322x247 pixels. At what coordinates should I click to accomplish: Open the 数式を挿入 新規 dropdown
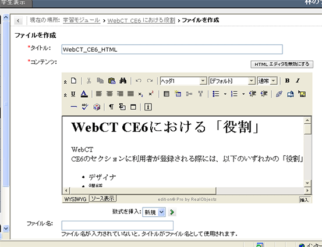(x=154, y=212)
